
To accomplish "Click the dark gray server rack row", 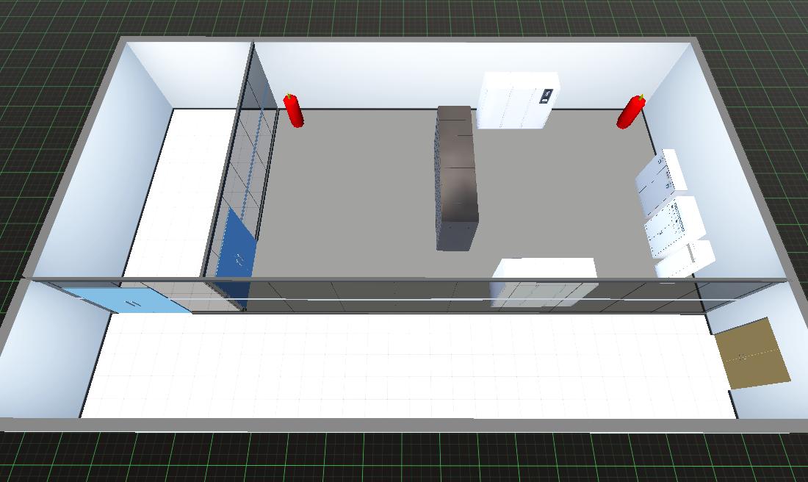I will pyautogui.click(x=456, y=180).
